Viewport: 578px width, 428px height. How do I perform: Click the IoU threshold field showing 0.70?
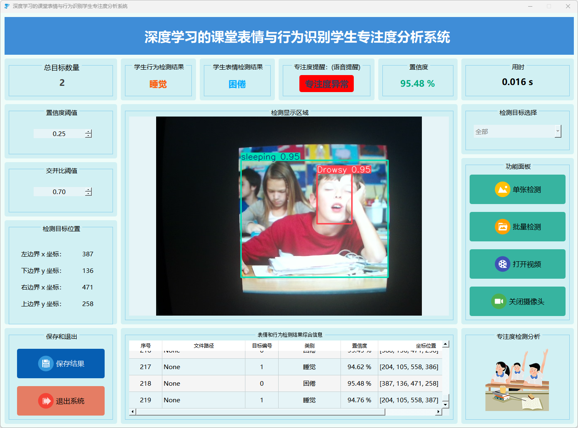(x=59, y=192)
